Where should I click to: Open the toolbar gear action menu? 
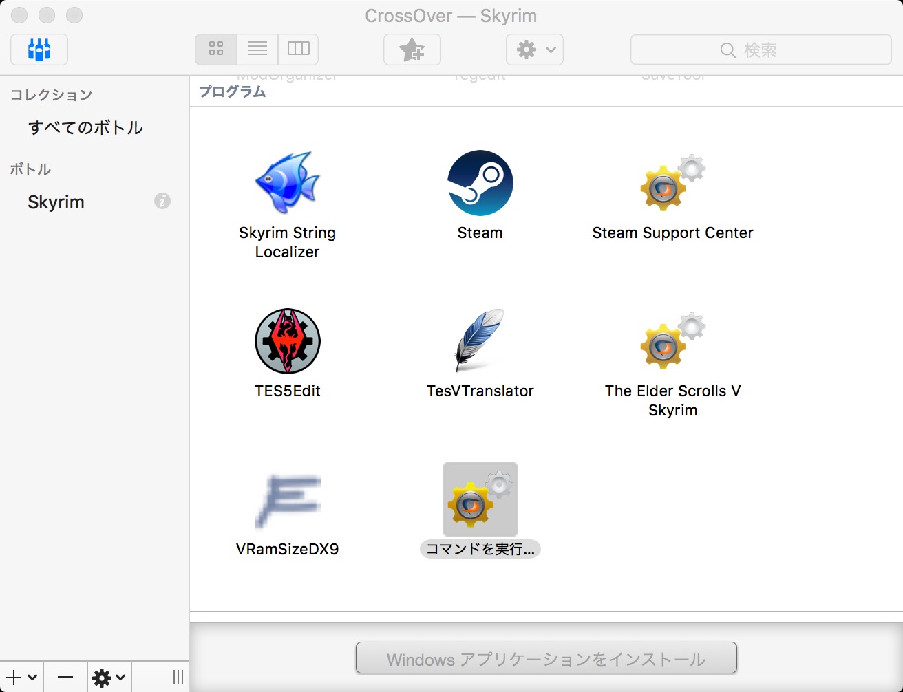535,50
